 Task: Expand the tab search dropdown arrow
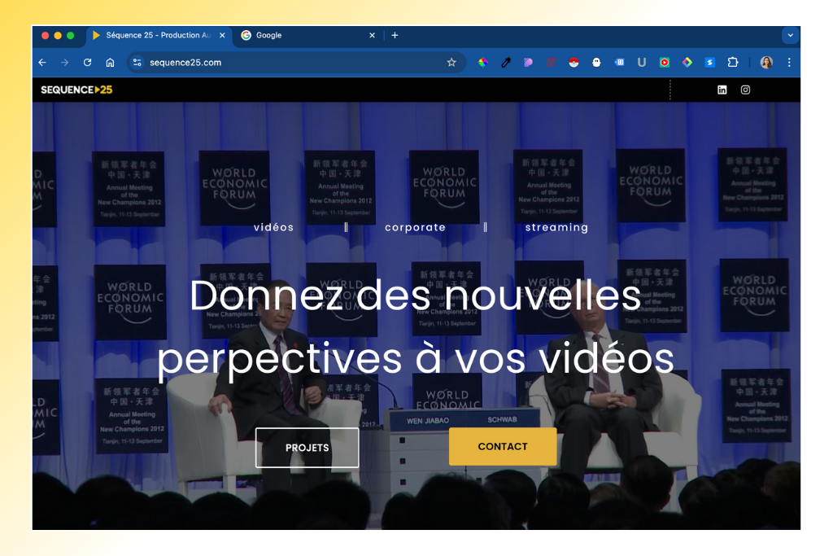click(789, 36)
